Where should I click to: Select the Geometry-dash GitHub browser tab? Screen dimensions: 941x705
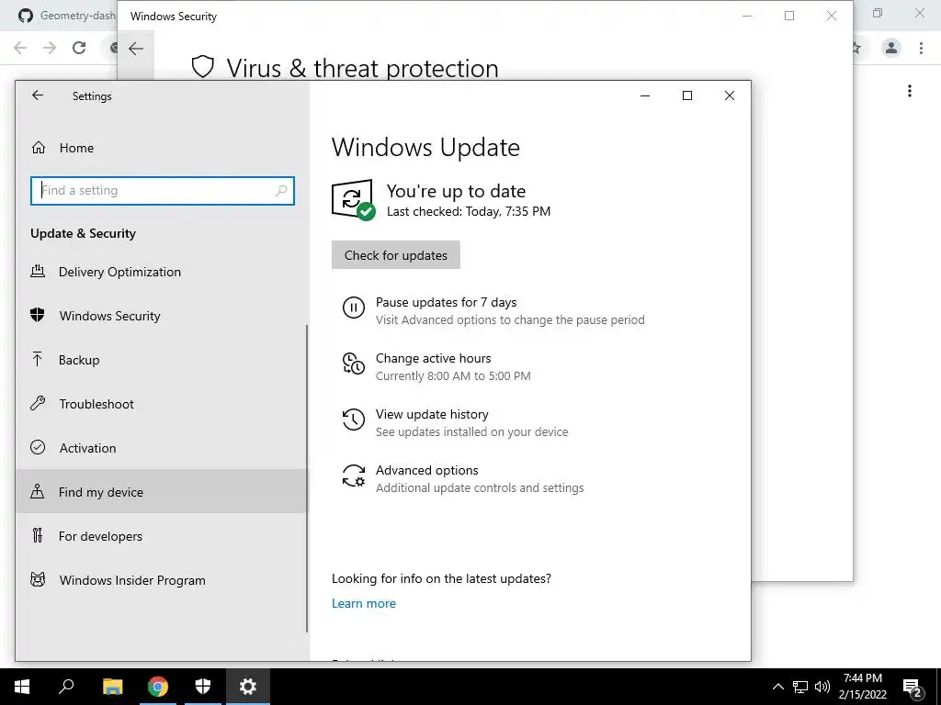[x=66, y=16]
